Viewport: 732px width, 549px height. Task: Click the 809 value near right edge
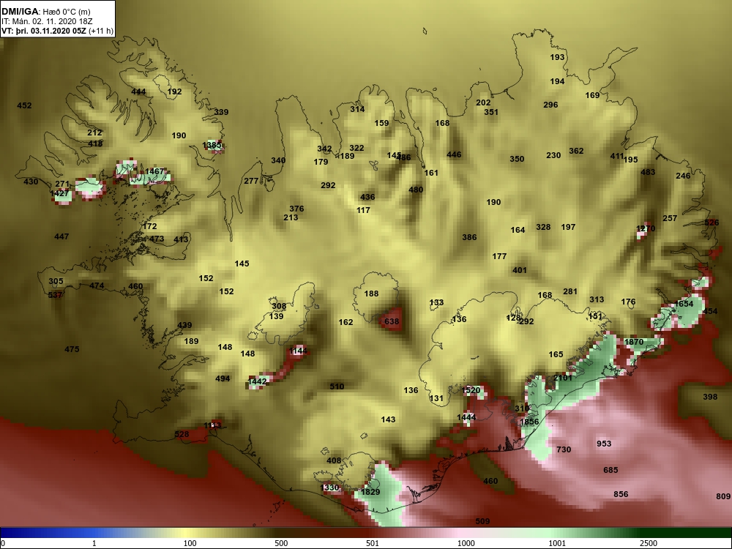723,496
